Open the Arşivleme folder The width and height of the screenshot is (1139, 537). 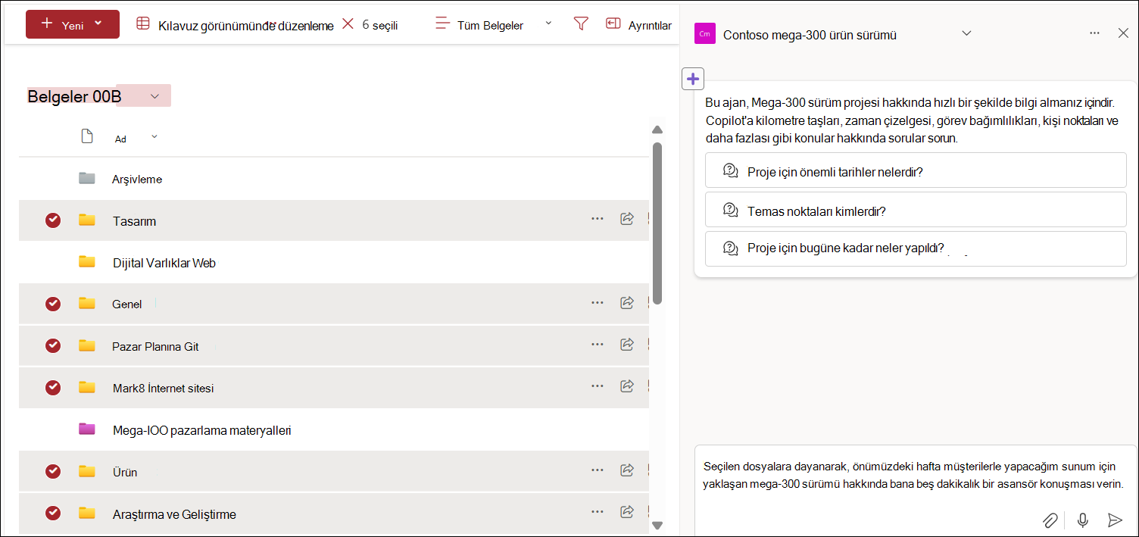[137, 180]
